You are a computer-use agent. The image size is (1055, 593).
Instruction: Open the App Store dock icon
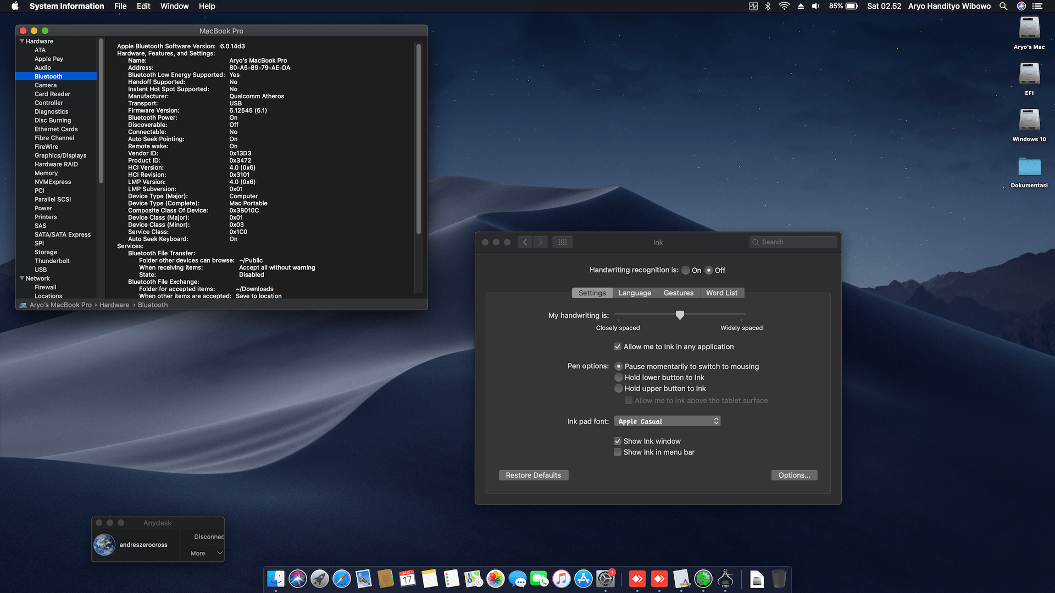[583, 579]
